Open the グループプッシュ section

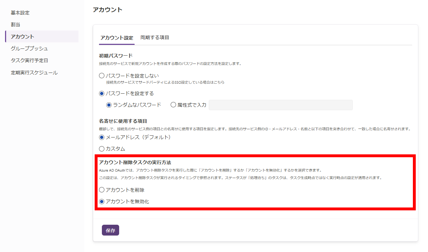29,48
